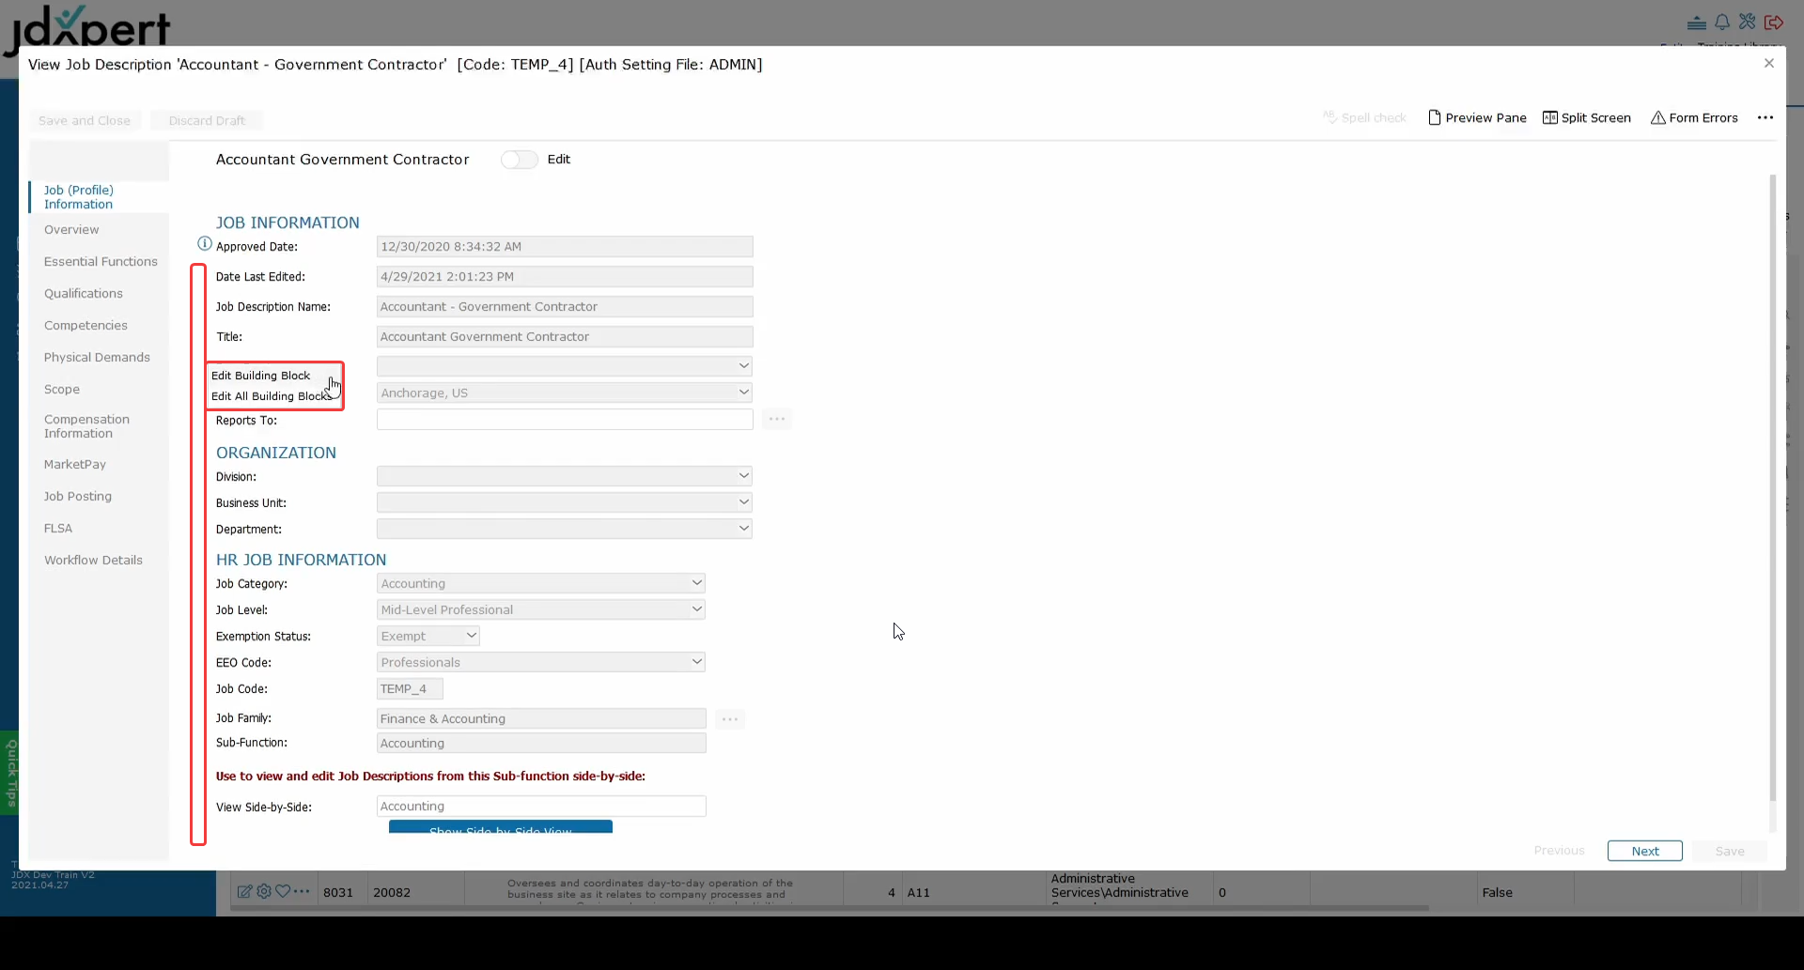Select Edit Building Block menu option
Screen dimensions: 1804x970
261,376
